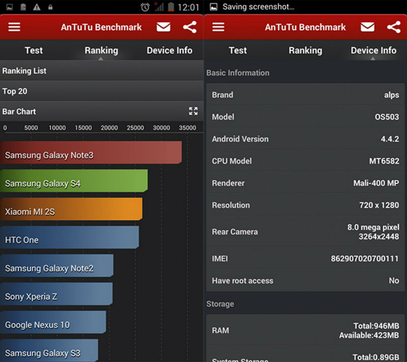Screen dimensions: 407x362
Task: Open hamburger menu in right AnTuTu screen
Action: 218,27
